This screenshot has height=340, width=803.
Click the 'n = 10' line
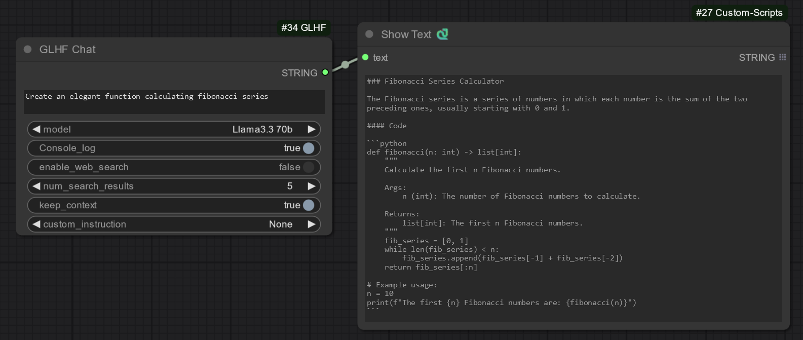(x=380, y=293)
